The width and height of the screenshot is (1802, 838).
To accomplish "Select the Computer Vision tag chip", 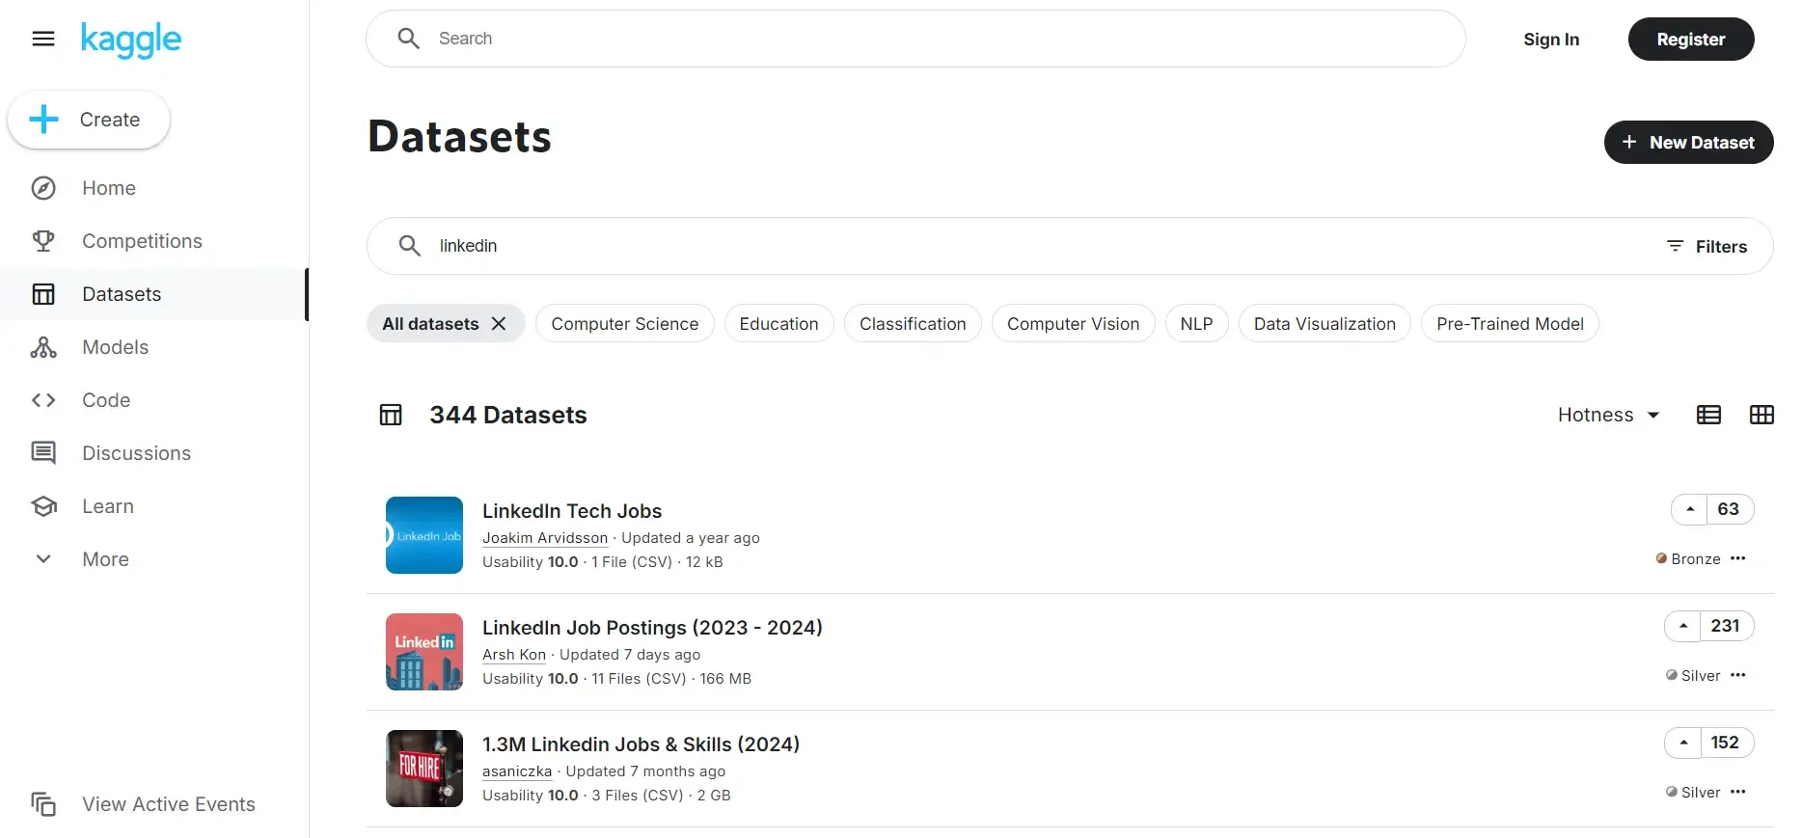I will 1073,324.
